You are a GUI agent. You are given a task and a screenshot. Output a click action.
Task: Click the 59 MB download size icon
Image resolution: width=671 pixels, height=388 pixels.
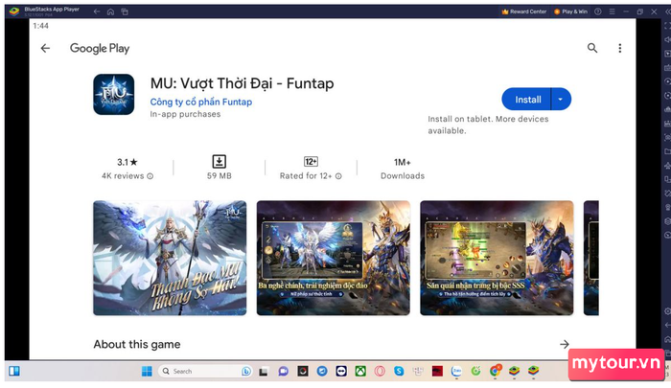(220, 162)
